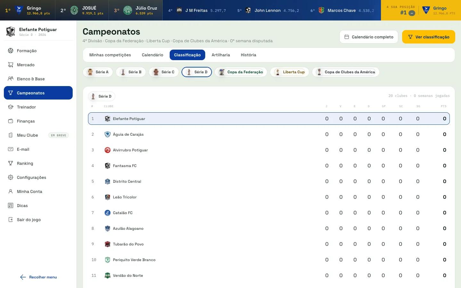Click Elefante Potiguar club crest in sidebar header
This screenshot has height=288, width=461.
pos(11,31)
